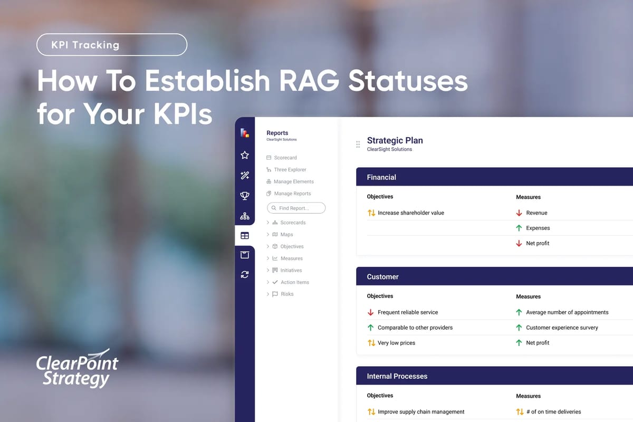Click the Reports panel heading
The width and height of the screenshot is (633, 422).
(x=277, y=133)
